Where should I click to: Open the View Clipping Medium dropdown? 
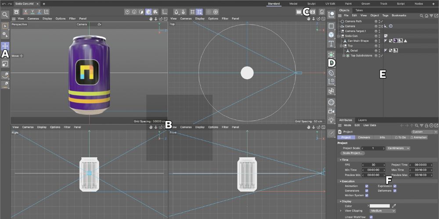point(382,211)
